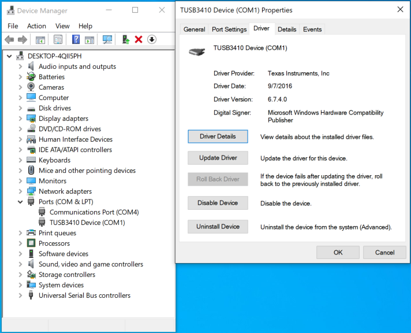
Task: Open the File menu
Action: [x=13, y=26]
